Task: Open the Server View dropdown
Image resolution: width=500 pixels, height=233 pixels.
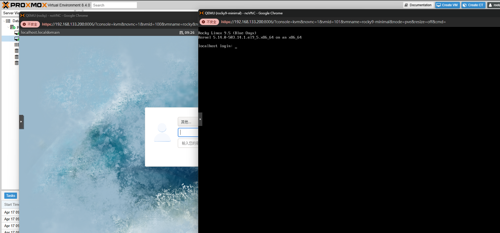Action: tap(11, 13)
